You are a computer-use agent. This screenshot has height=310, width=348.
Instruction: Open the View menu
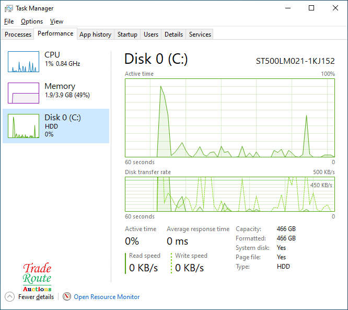(x=56, y=21)
